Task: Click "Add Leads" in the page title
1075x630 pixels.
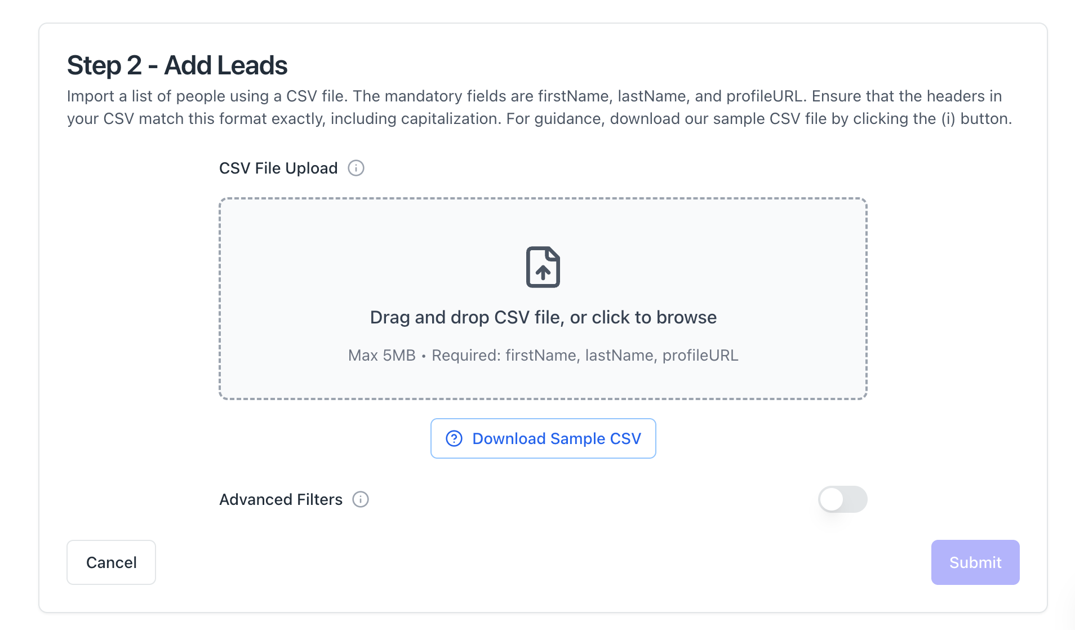Action: click(225, 65)
